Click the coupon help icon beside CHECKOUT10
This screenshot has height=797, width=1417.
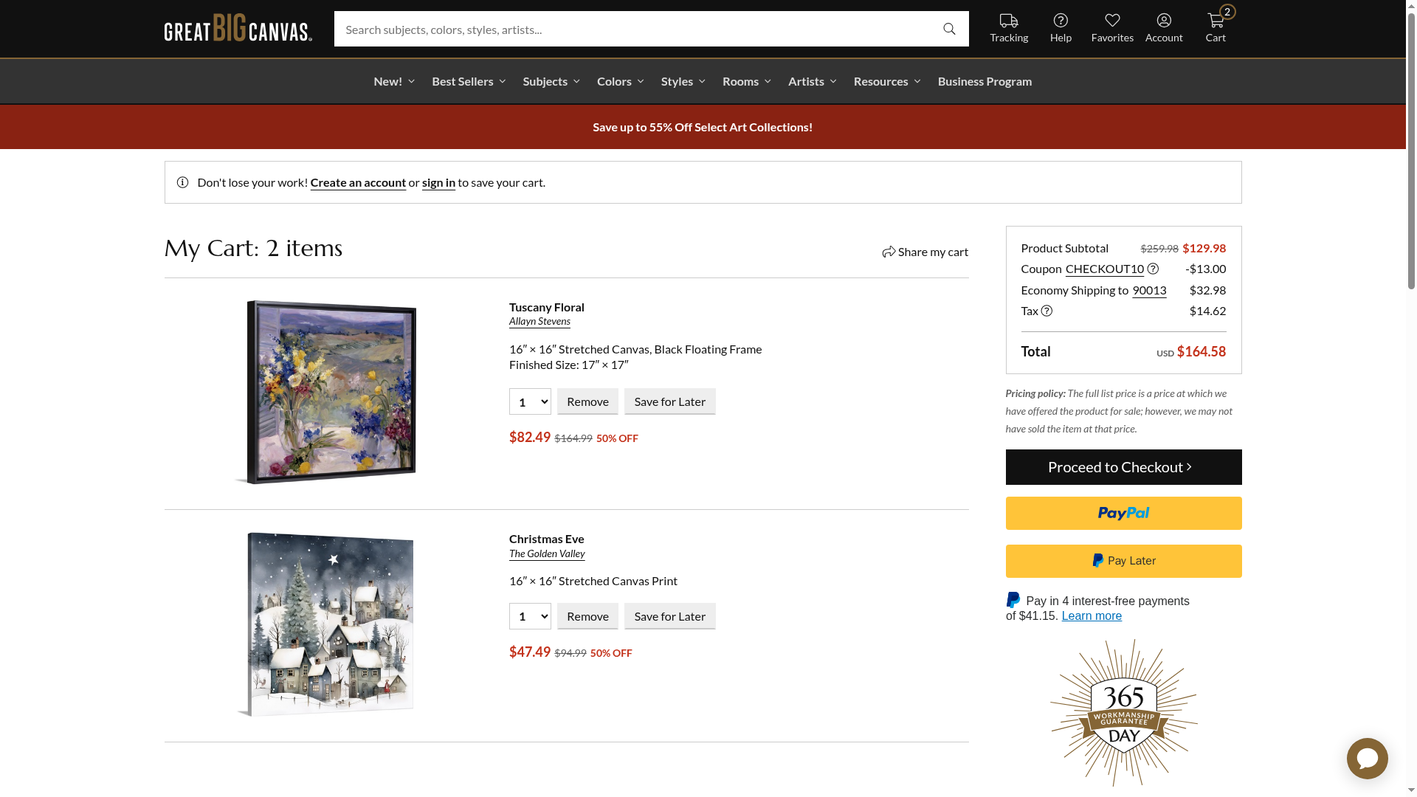[x=1153, y=269]
